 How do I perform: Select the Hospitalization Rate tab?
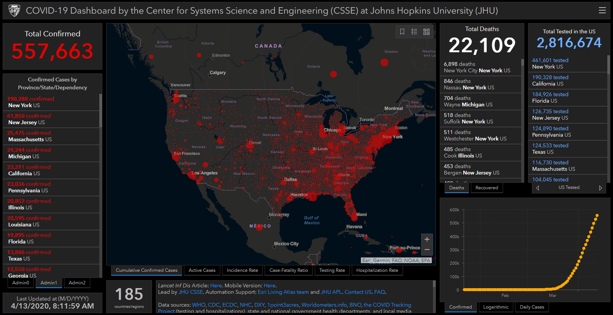point(377,270)
